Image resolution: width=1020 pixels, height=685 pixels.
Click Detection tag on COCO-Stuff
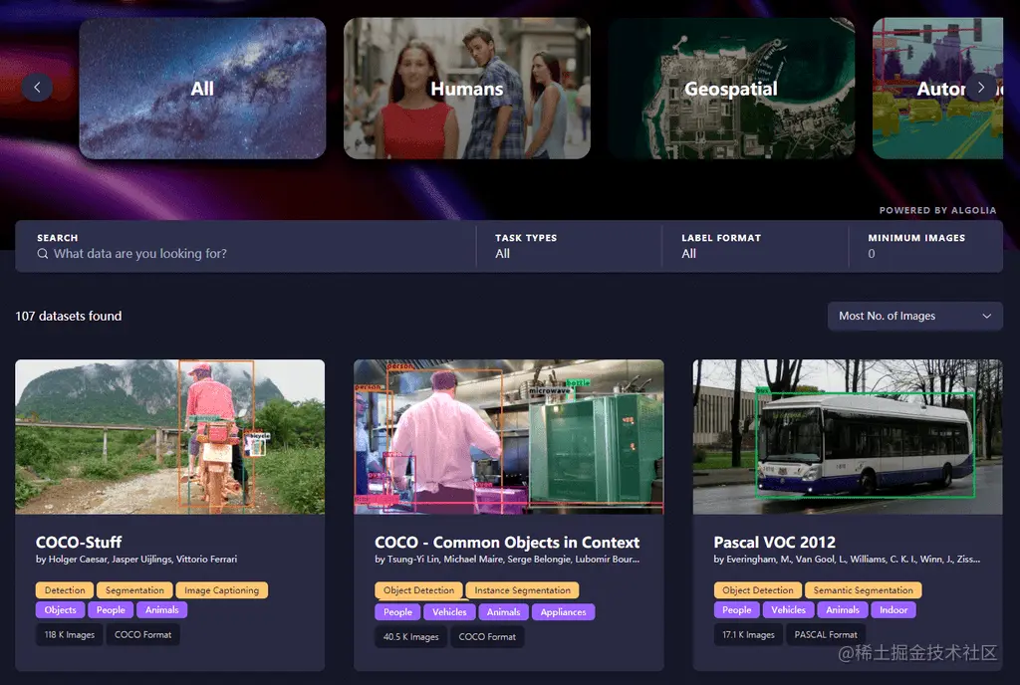coord(65,590)
